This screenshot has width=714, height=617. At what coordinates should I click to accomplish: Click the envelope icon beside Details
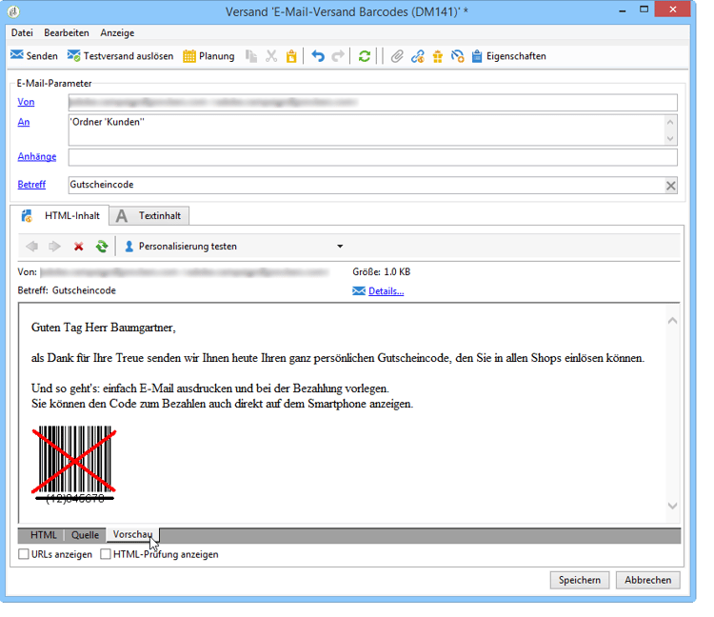359,291
